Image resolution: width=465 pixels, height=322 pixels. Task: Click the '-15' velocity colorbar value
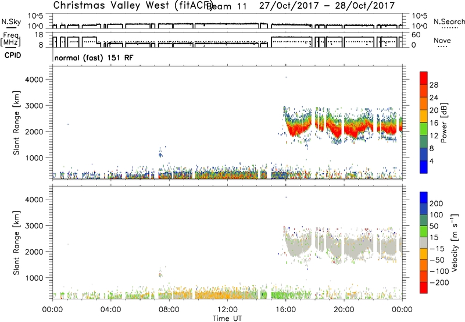(437, 249)
